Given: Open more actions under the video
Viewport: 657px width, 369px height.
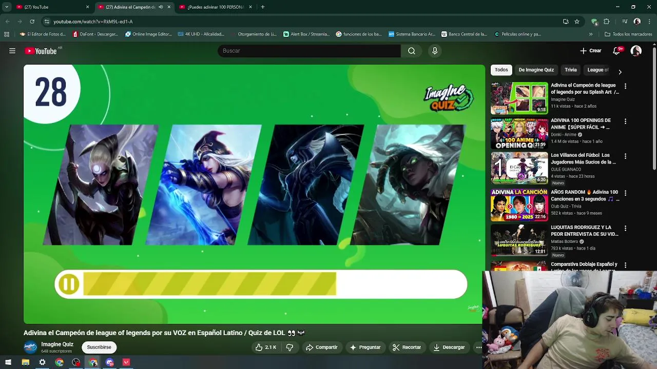Looking at the screenshot, I should pyautogui.click(x=478, y=347).
